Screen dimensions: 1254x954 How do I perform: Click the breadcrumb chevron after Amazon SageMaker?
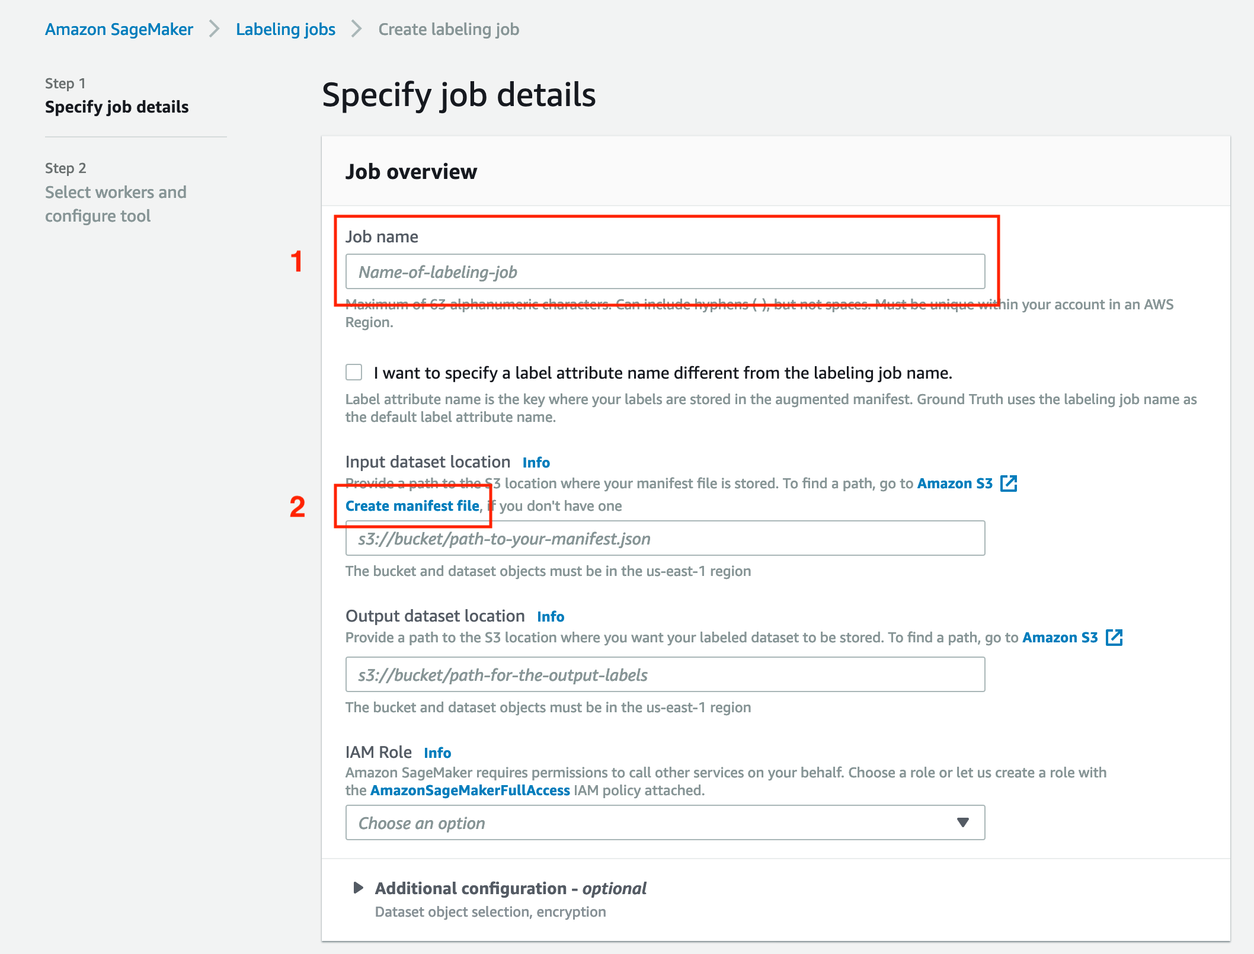215,29
